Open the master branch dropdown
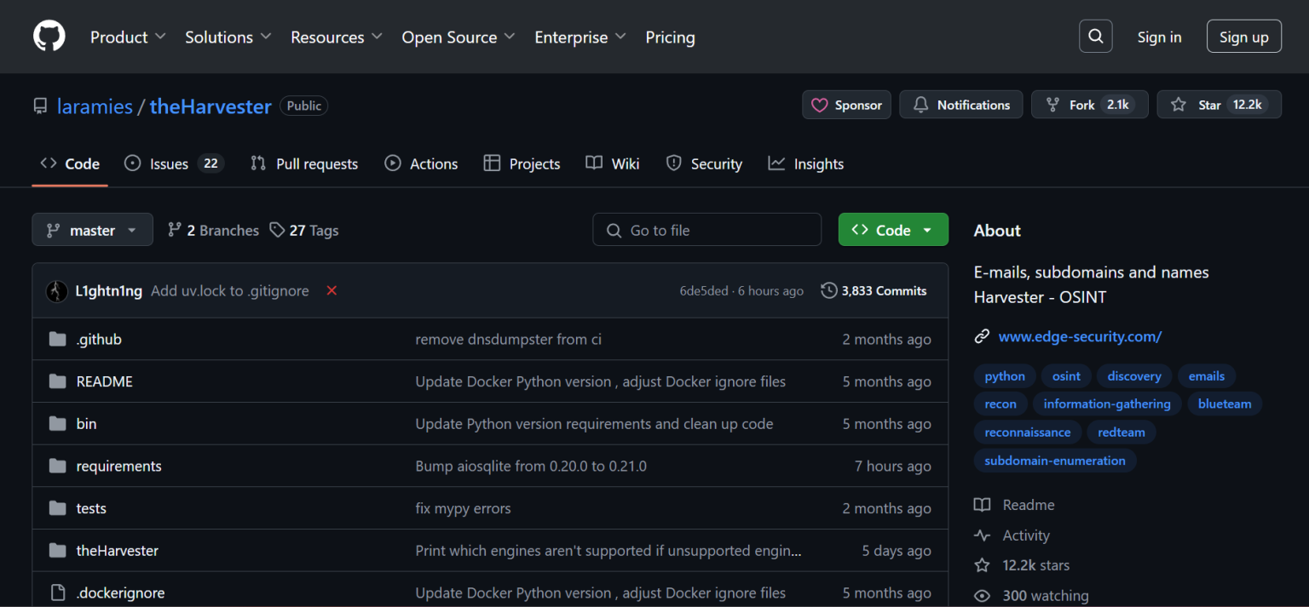 coord(92,230)
